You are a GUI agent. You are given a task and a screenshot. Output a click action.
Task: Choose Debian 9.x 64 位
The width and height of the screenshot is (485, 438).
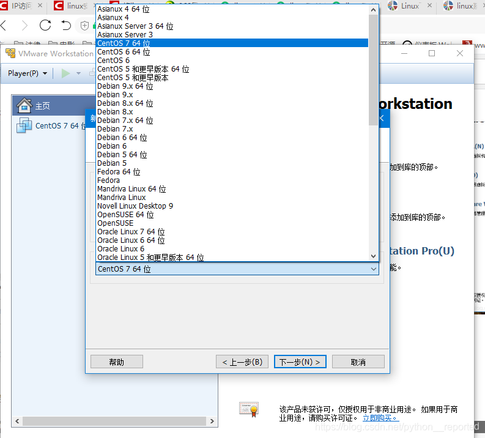pos(232,86)
